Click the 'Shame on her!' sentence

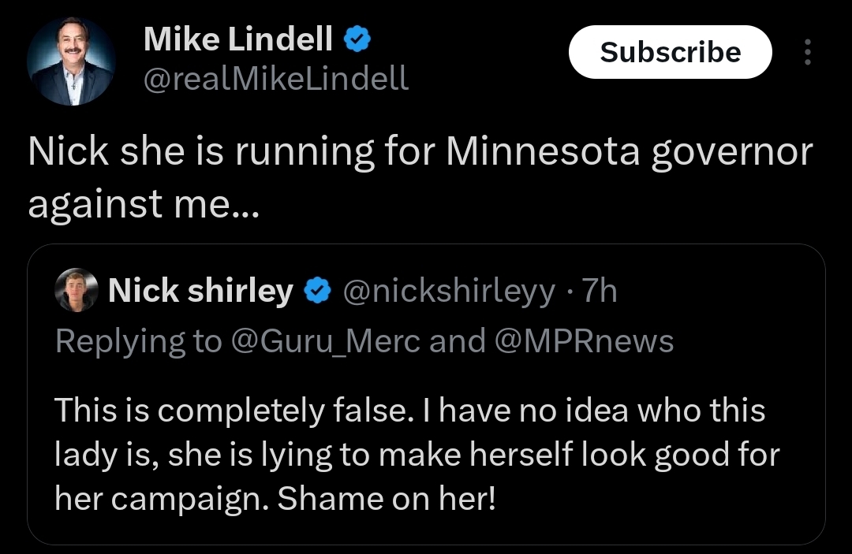(387, 497)
